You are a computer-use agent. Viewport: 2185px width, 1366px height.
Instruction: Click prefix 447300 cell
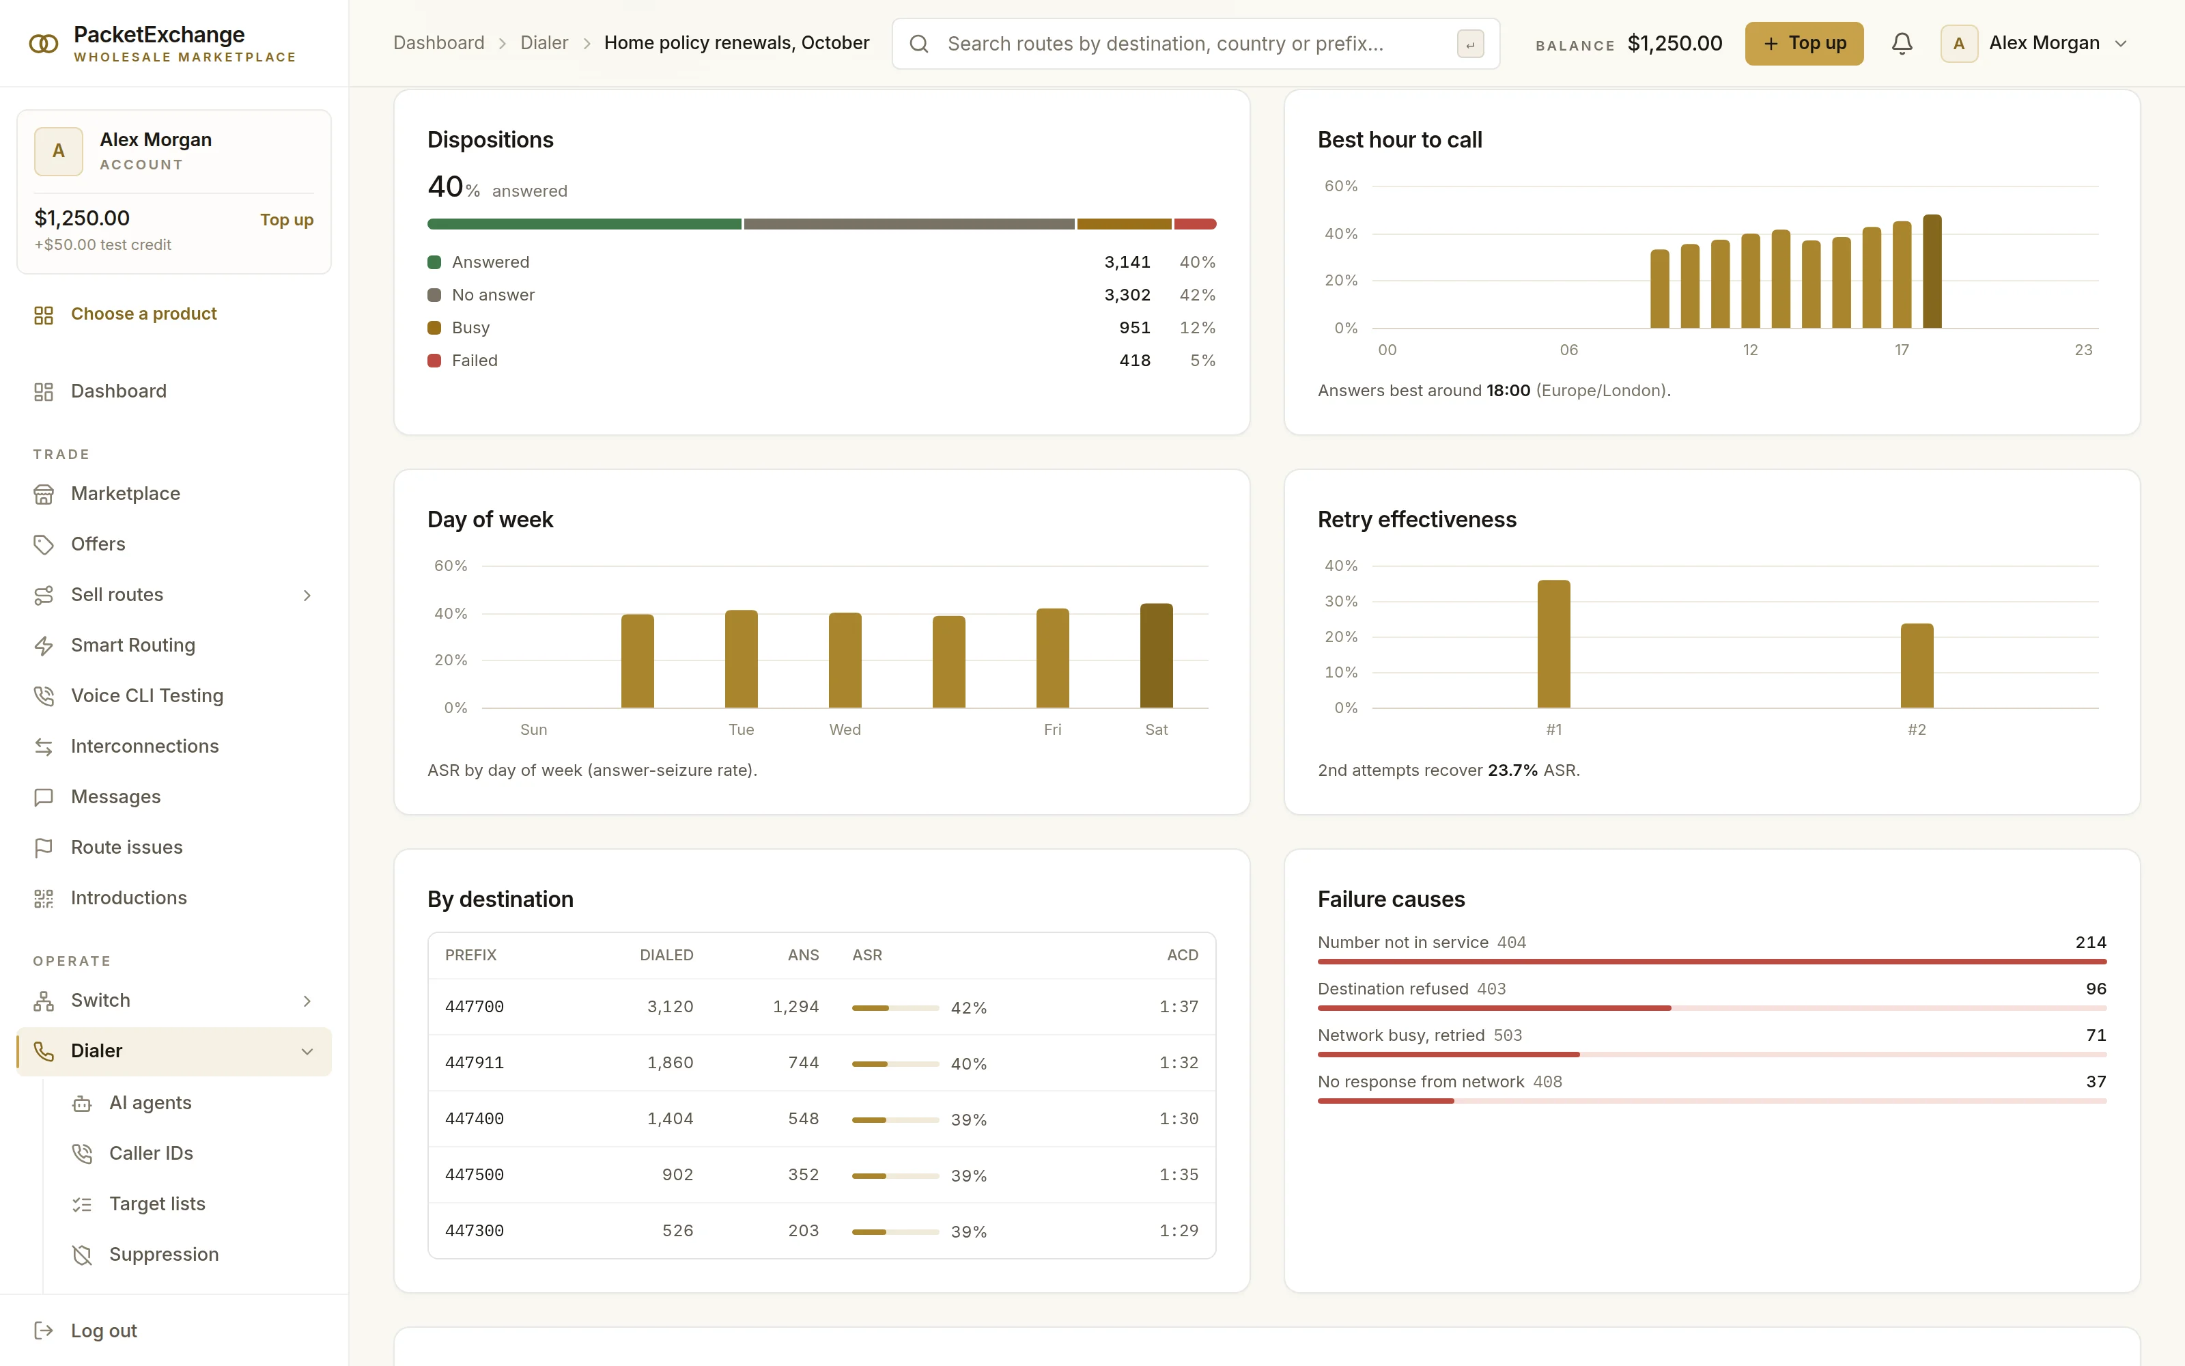click(474, 1231)
